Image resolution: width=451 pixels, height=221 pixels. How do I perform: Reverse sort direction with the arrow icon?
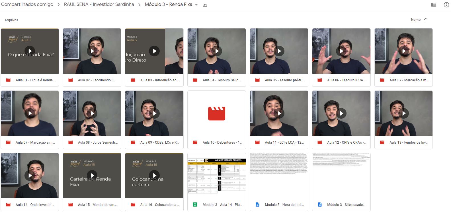point(426,20)
